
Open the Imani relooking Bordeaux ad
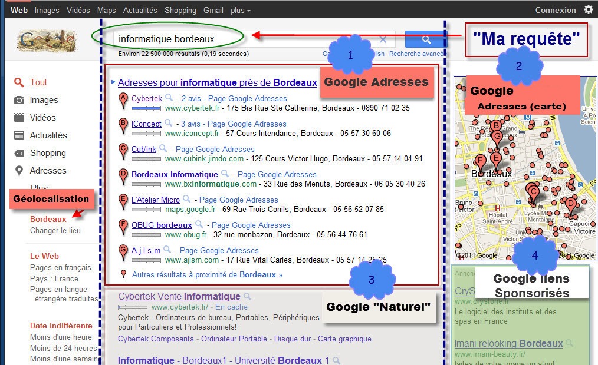(x=509, y=344)
